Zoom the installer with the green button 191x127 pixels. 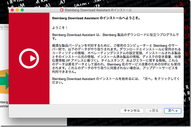click(22, 10)
